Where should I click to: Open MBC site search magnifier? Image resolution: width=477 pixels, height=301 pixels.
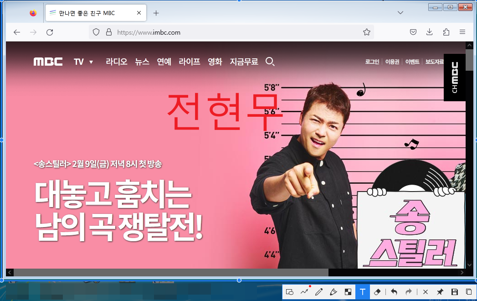[270, 62]
